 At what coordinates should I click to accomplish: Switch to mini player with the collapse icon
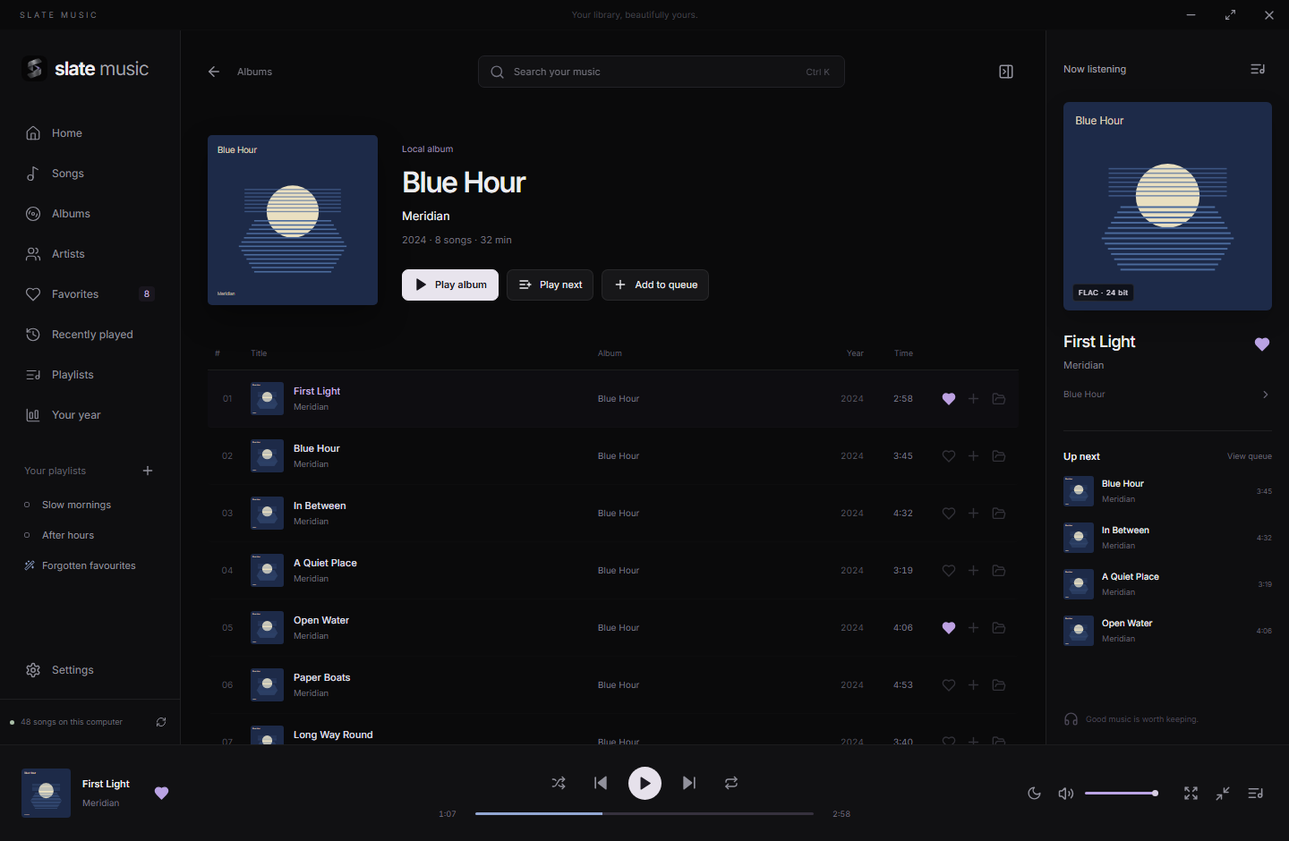point(1223,794)
